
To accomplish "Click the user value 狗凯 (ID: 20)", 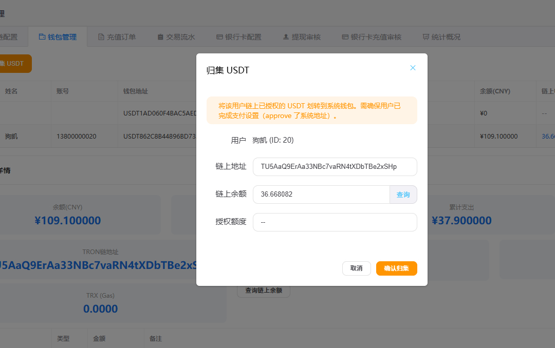I will [x=273, y=140].
